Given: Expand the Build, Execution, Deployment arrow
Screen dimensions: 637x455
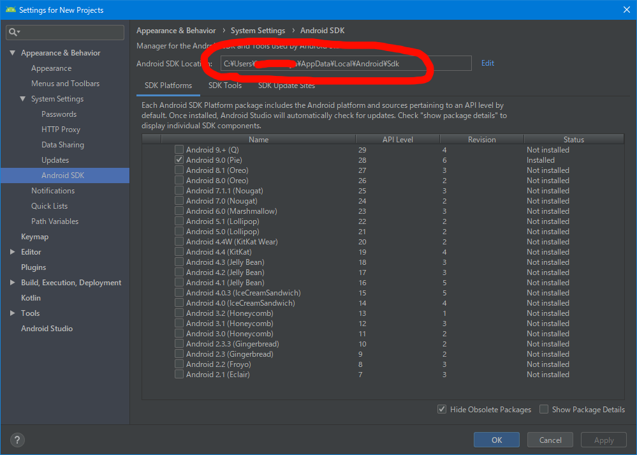Looking at the screenshot, I should (13, 282).
